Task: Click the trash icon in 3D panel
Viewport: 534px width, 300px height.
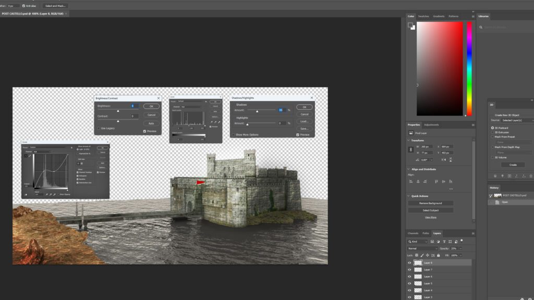Action: pyautogui.click(x=530, y=176)
